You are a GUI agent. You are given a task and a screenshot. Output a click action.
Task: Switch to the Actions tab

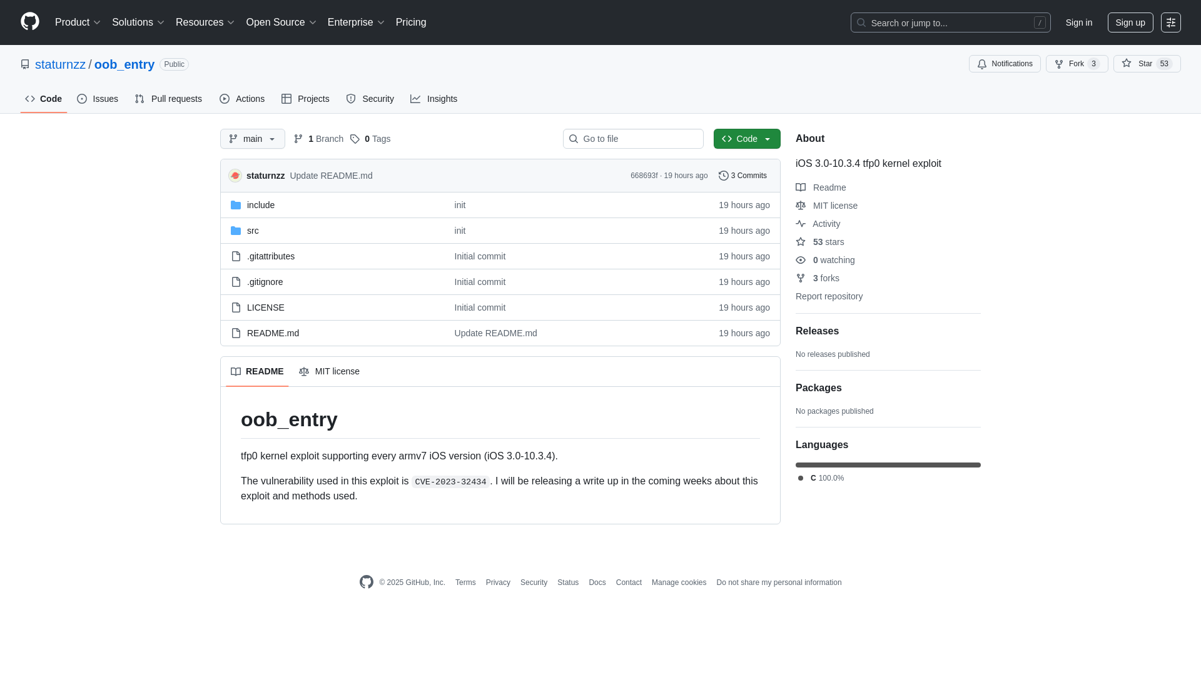coord(242,99)
